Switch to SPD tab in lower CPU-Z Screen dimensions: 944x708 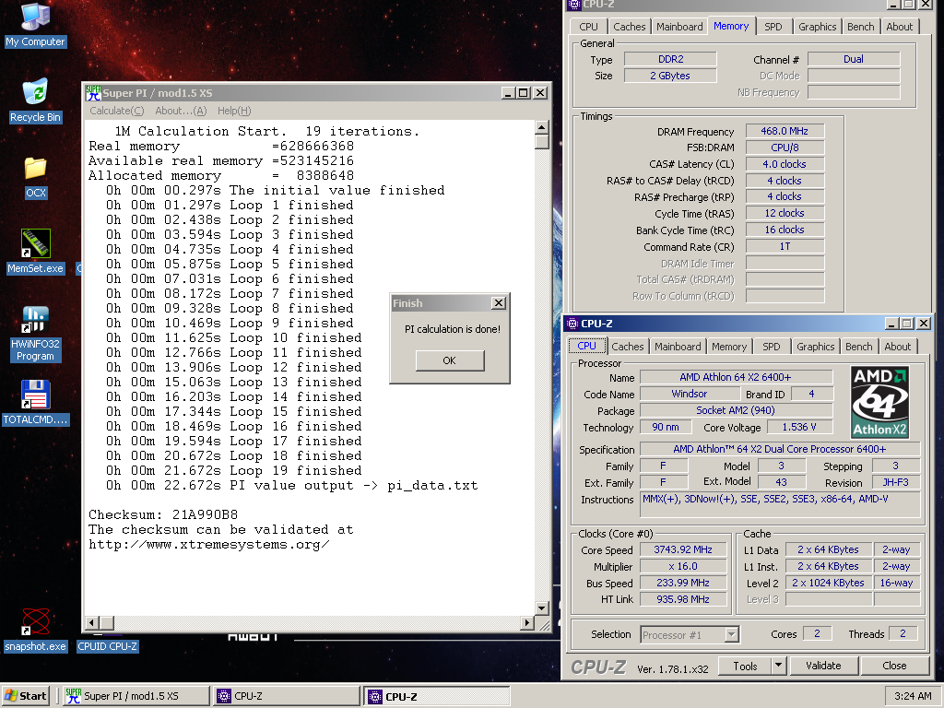click(x=772, y=347)
